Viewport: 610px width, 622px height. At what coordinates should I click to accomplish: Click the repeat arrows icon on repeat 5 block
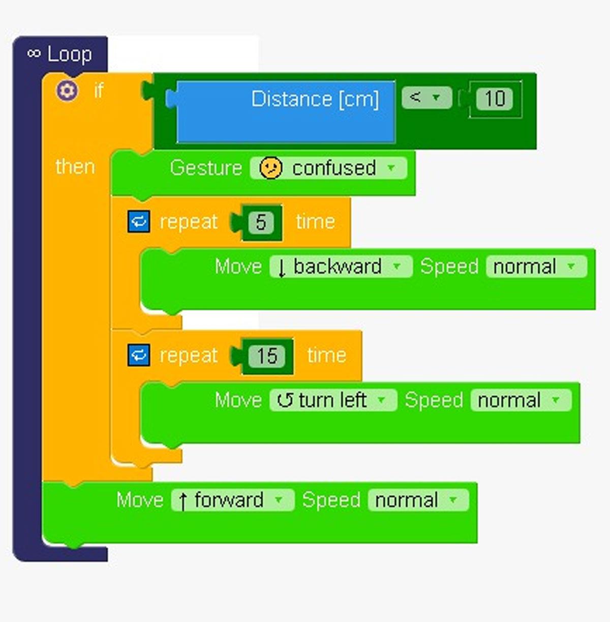[x=138, y=221]
